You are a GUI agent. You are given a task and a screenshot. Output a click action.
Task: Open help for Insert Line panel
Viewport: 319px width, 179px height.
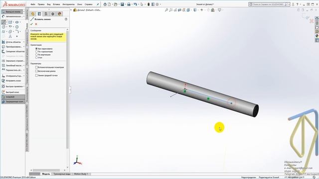pyautogui.click(x=66, y=19)
